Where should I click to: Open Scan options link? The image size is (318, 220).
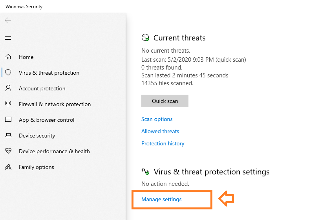tap(157, 119)
